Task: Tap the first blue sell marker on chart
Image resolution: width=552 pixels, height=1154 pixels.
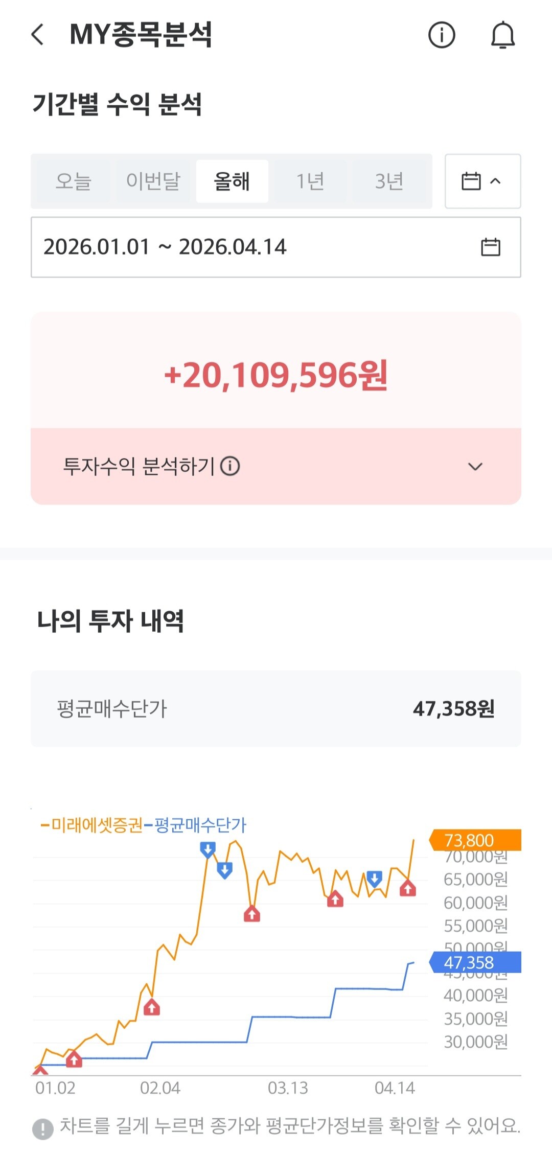Action: [208, 850]
